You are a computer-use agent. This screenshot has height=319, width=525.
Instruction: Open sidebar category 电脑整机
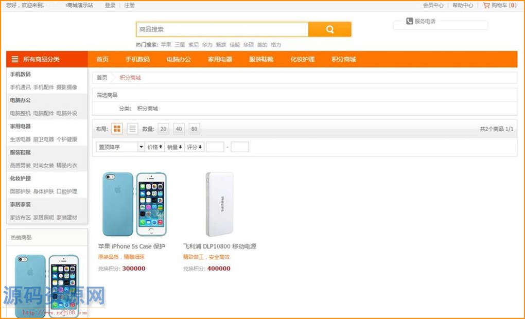(20, 113)
